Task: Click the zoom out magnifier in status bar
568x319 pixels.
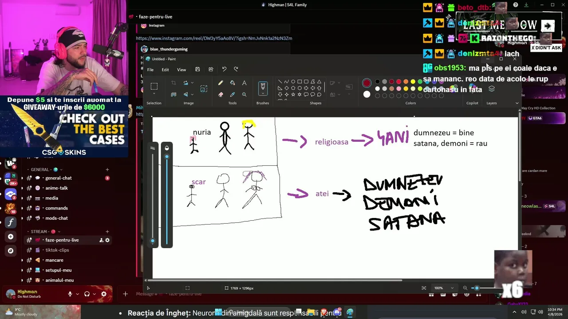Action: 465,288
